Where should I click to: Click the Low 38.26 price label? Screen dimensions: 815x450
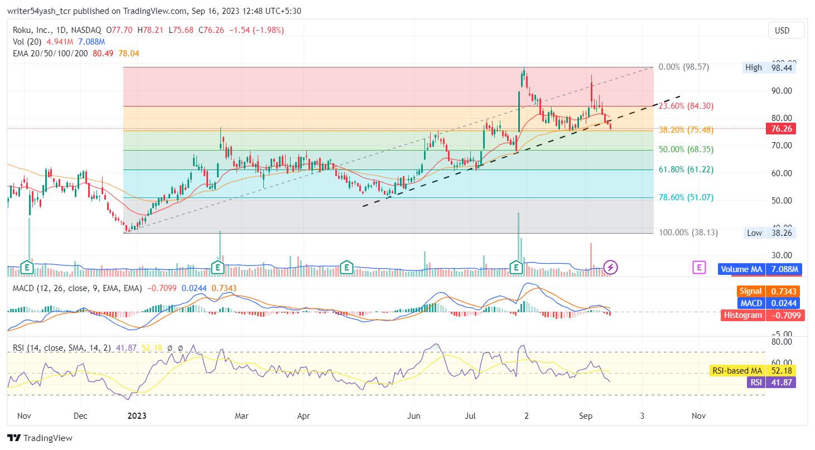[x=770, y=233]
